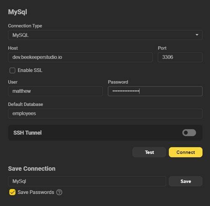Uncheck the Save Passwords checkbox

pos(12,192)
